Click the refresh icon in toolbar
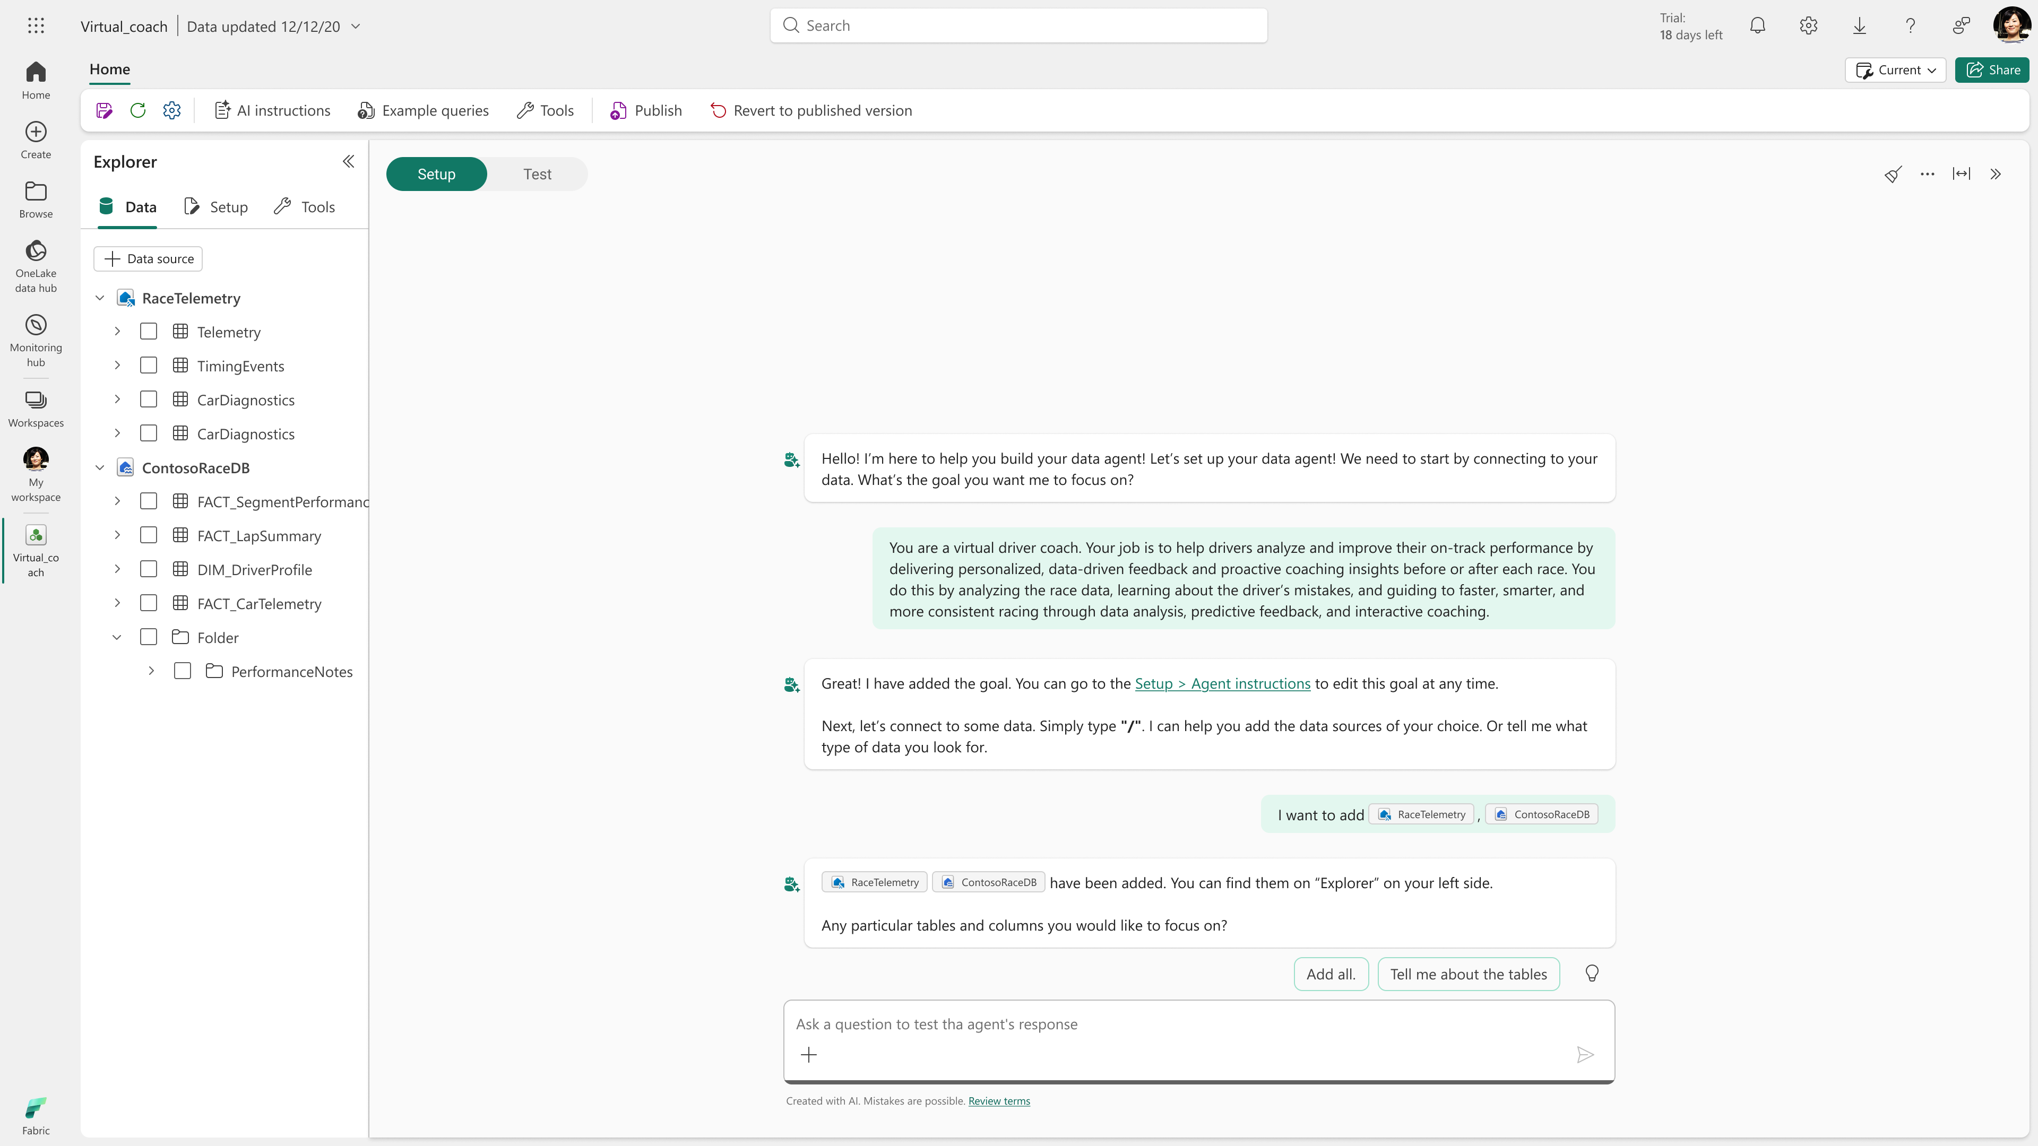The width and height of the screenshot is (2038, 1146). (x=137, y=111)
